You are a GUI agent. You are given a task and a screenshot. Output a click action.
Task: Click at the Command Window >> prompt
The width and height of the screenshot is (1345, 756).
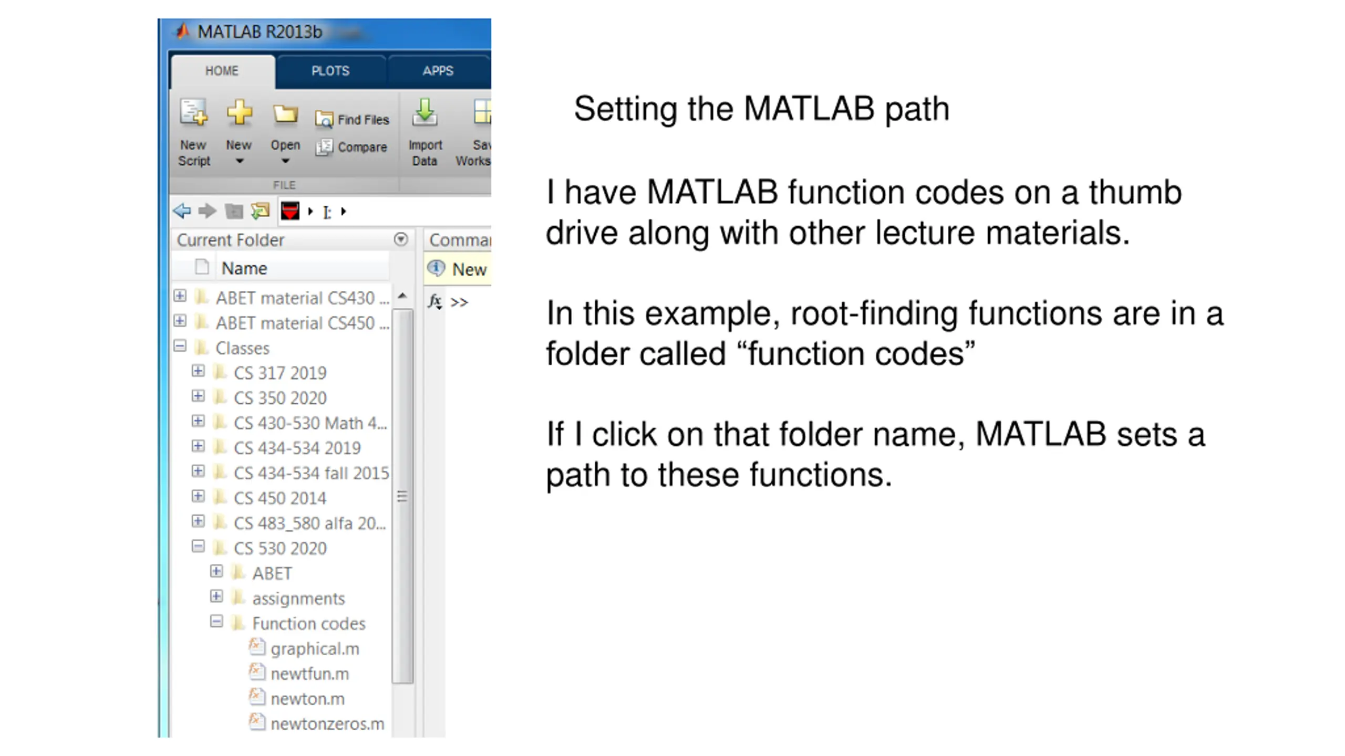point(459,302)
